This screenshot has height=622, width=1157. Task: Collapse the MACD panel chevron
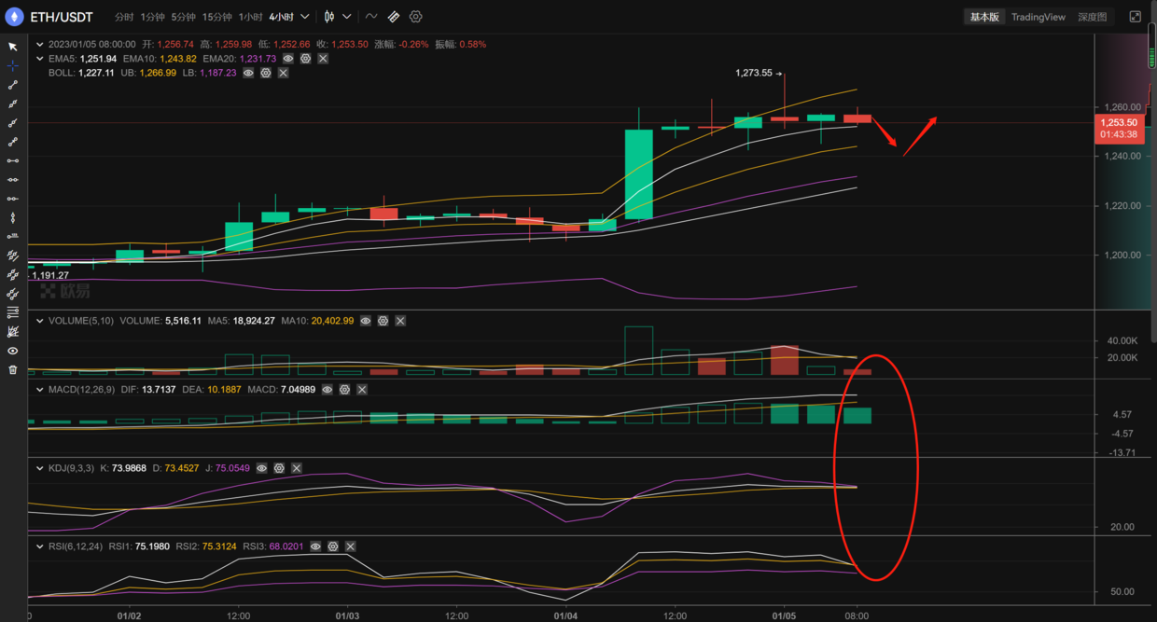pos(40,390)
